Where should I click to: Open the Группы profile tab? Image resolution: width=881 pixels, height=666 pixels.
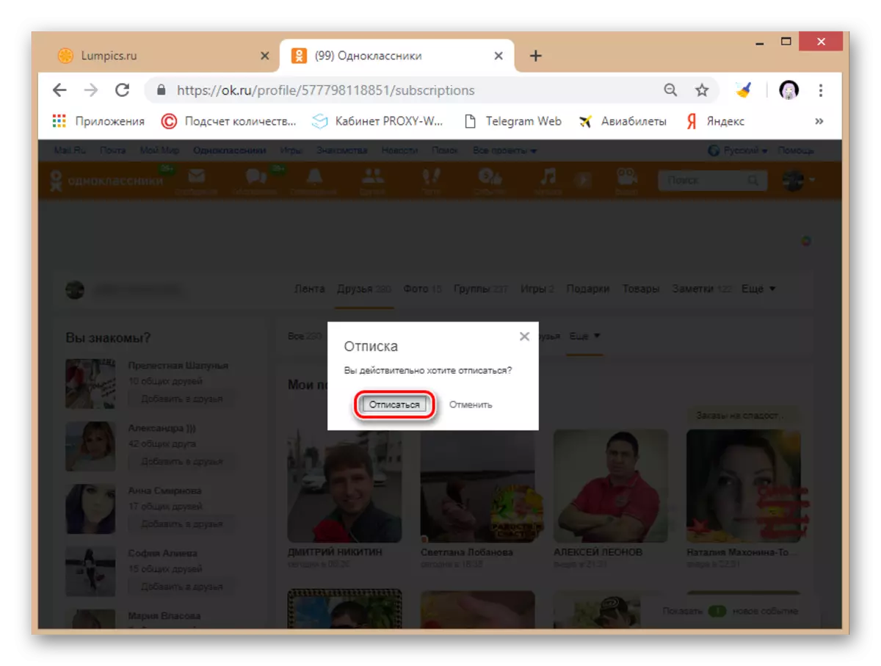tap(481, 289)
